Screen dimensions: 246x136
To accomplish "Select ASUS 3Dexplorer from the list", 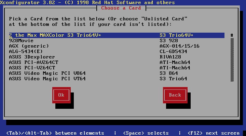I will coord(117,57).
